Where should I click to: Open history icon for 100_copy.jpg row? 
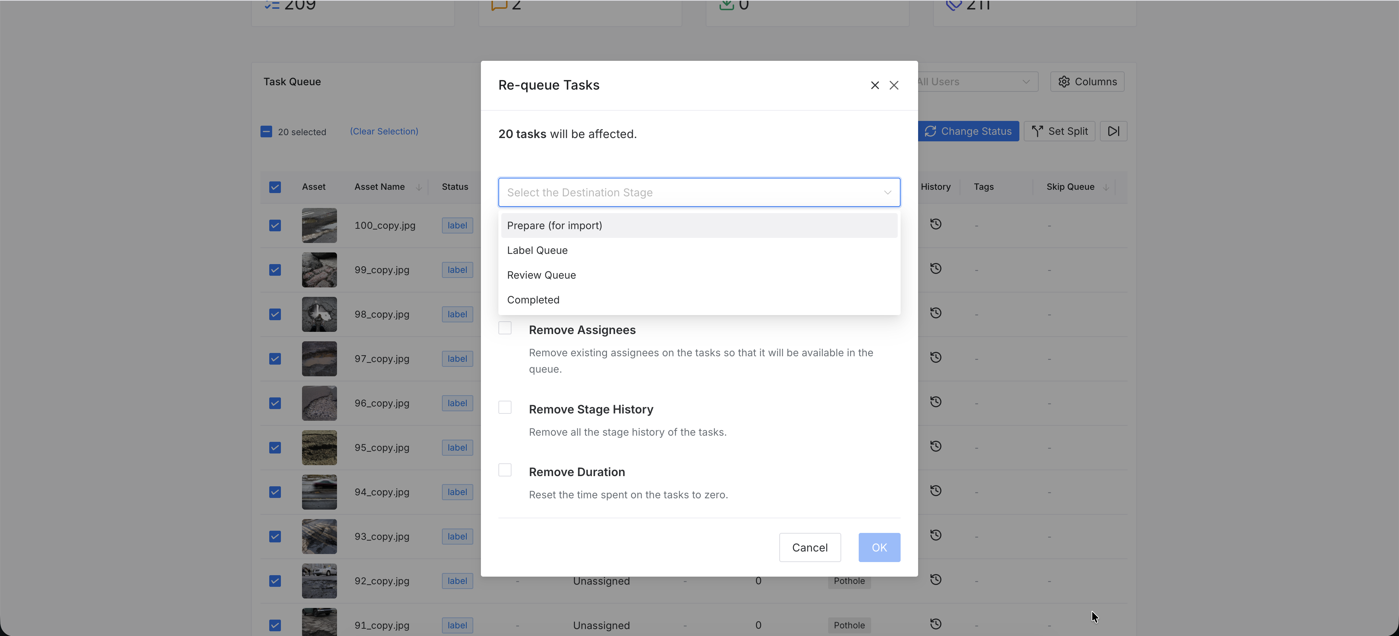pos(935,224)
